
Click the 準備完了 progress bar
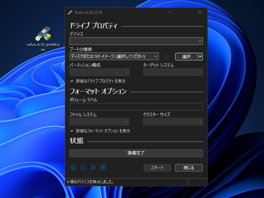136,153
